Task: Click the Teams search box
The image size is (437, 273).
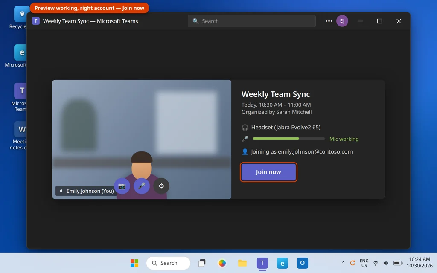Action: tap(252, 21)
